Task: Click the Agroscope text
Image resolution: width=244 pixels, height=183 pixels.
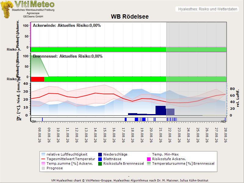Action: (33, 13)
